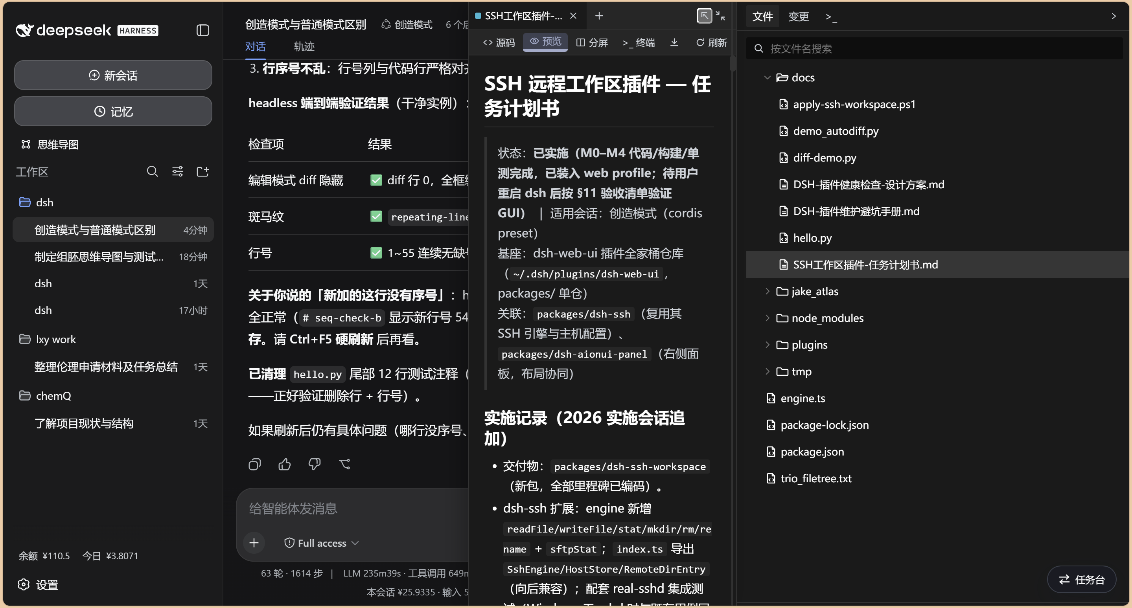Image resolution: width=1132 pixels, height=608 pixels.
Task: Open the workspace search magnifier icon
Action: point(152,171)
